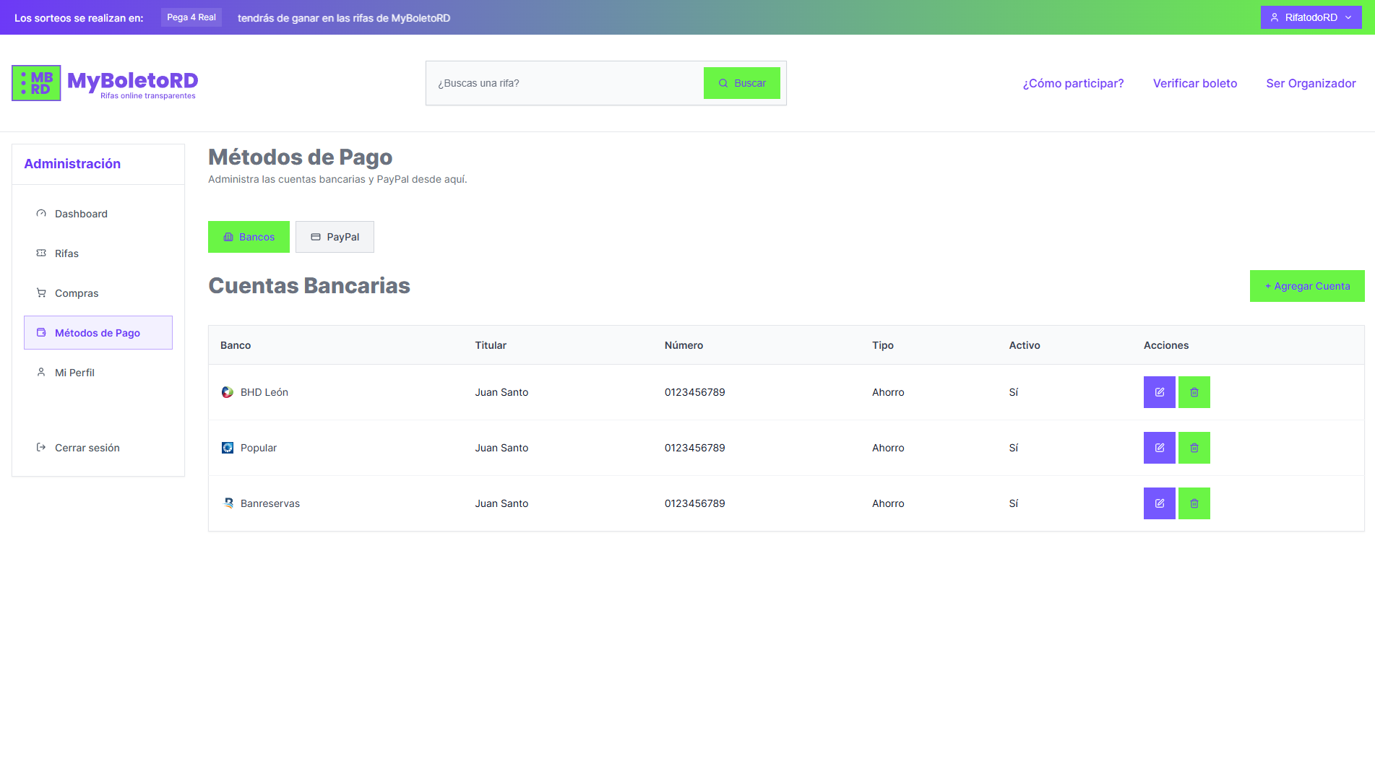Delete the BHD León bank account

coord(1194,392)
